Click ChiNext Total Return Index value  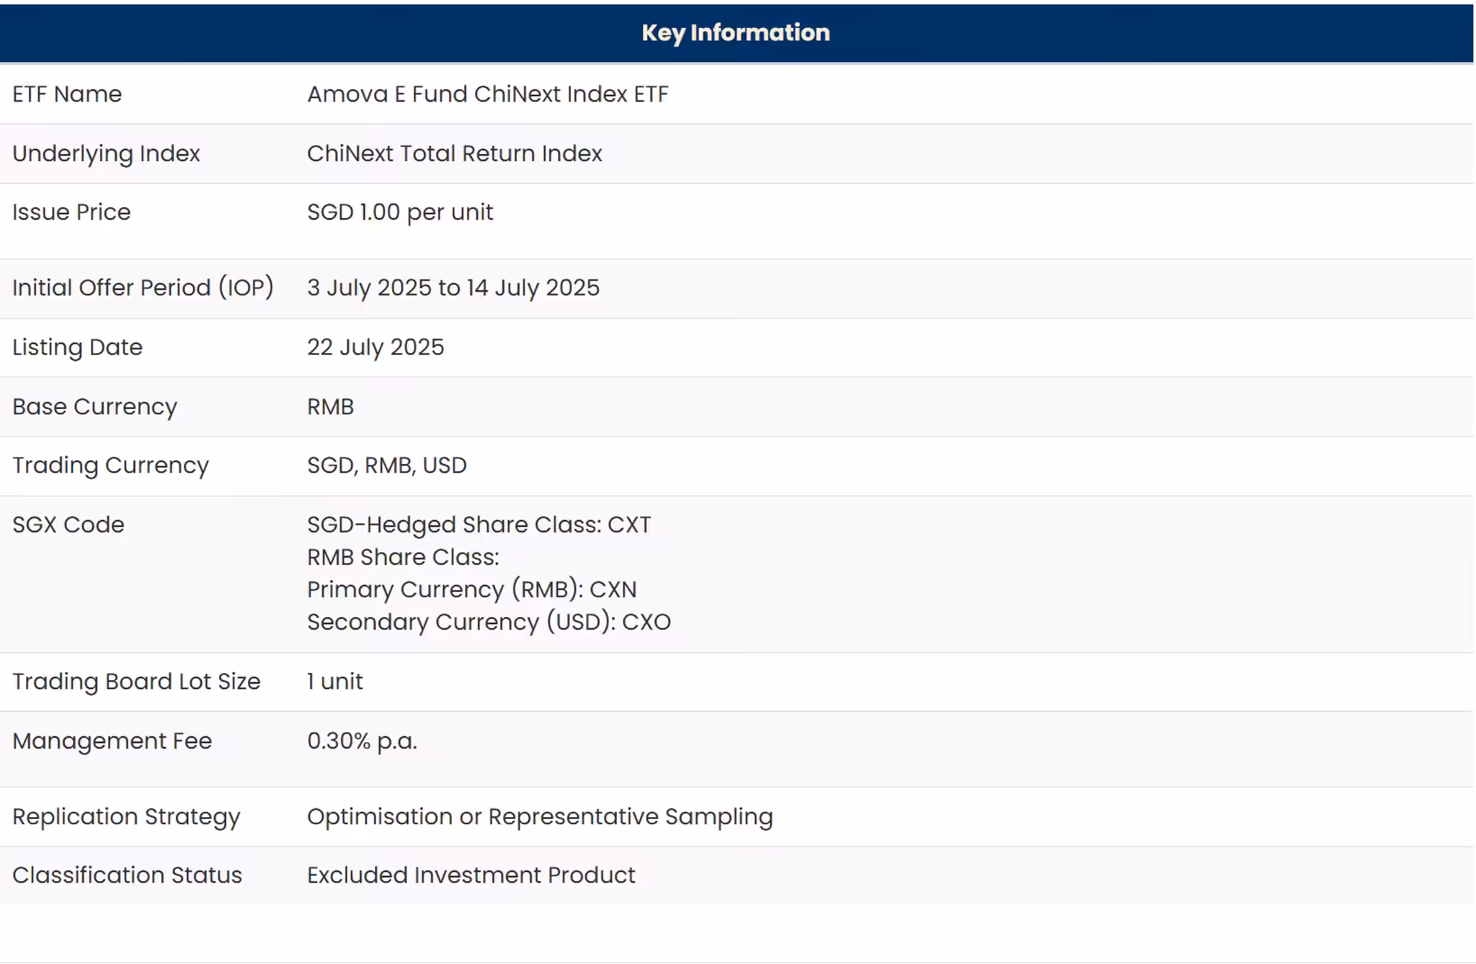pyautogui.click(x=454, y=153)
